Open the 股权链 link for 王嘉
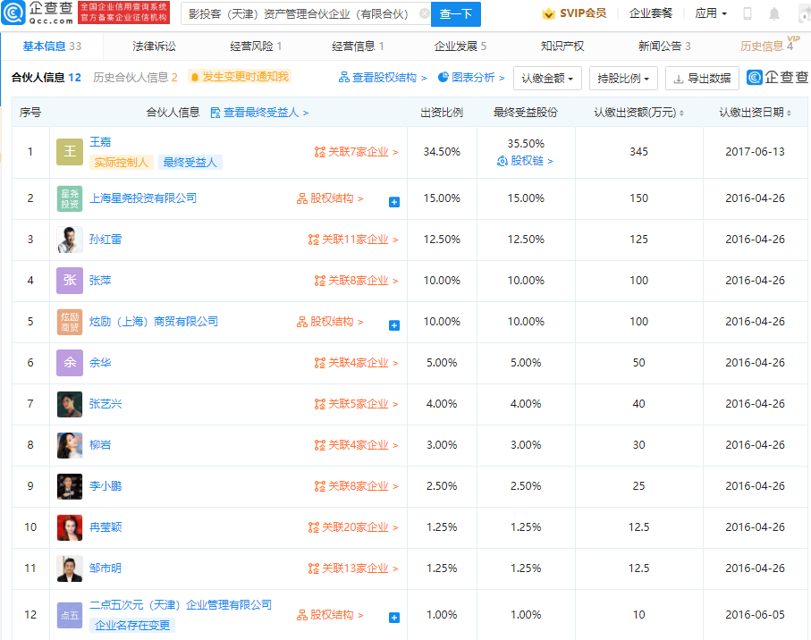The image size is (811, 640). pos(525,161)
